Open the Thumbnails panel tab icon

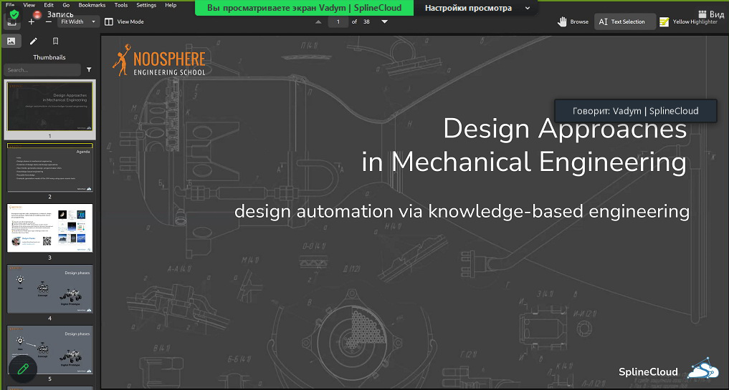pos(11,41)
